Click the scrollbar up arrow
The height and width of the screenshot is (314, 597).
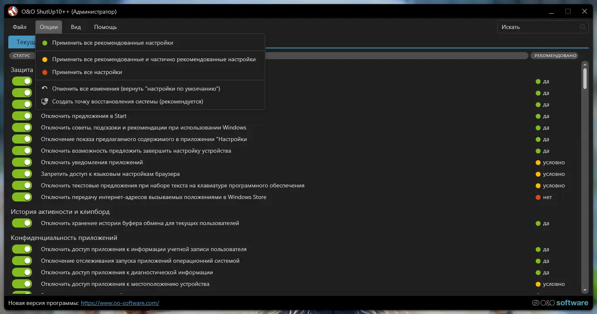[x=585, y=65]
